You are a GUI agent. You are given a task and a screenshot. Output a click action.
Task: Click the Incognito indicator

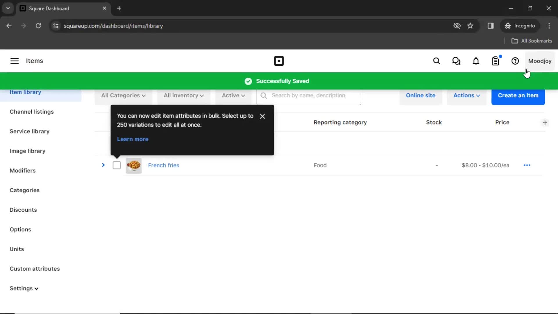pyautogui.click(x=520, y=26)
